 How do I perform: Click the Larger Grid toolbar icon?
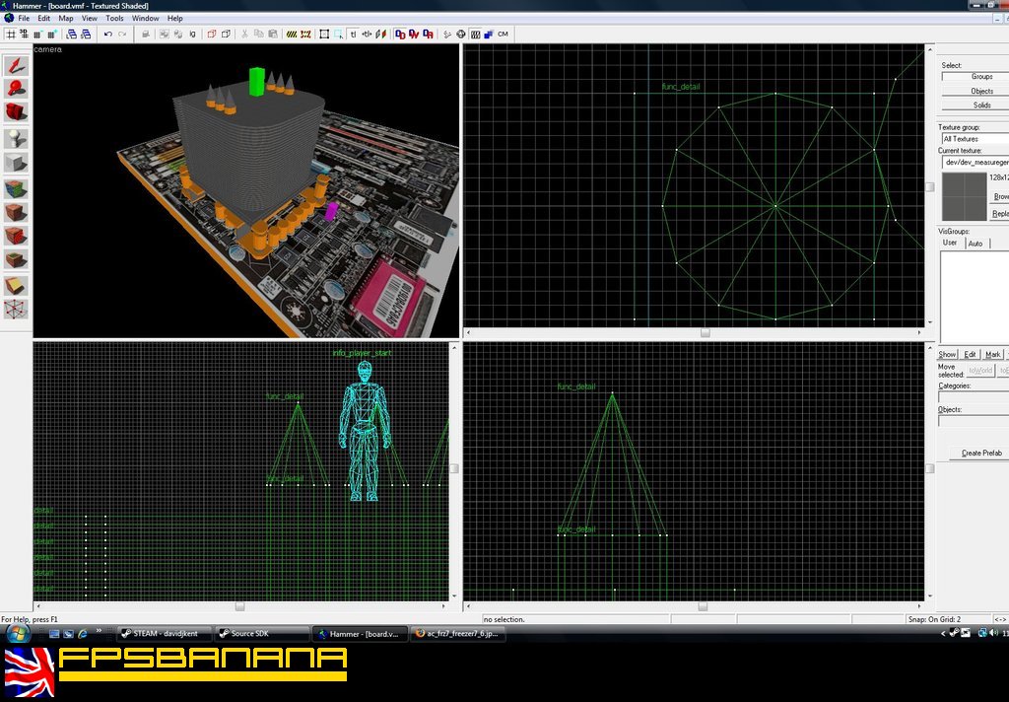pyautogui.click(x=51, y=35)
